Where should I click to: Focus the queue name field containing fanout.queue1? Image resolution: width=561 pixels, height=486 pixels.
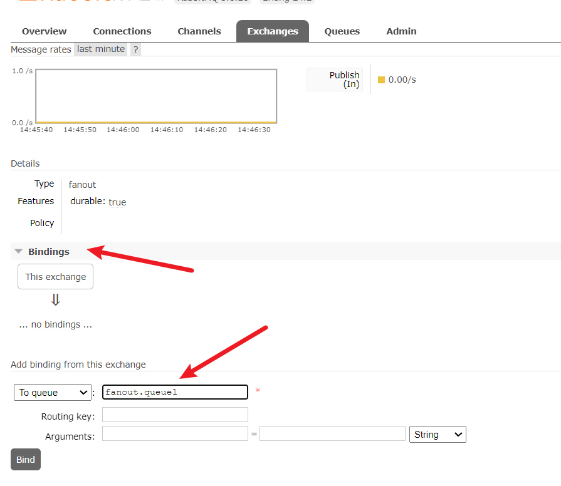[x=175, y=392]
